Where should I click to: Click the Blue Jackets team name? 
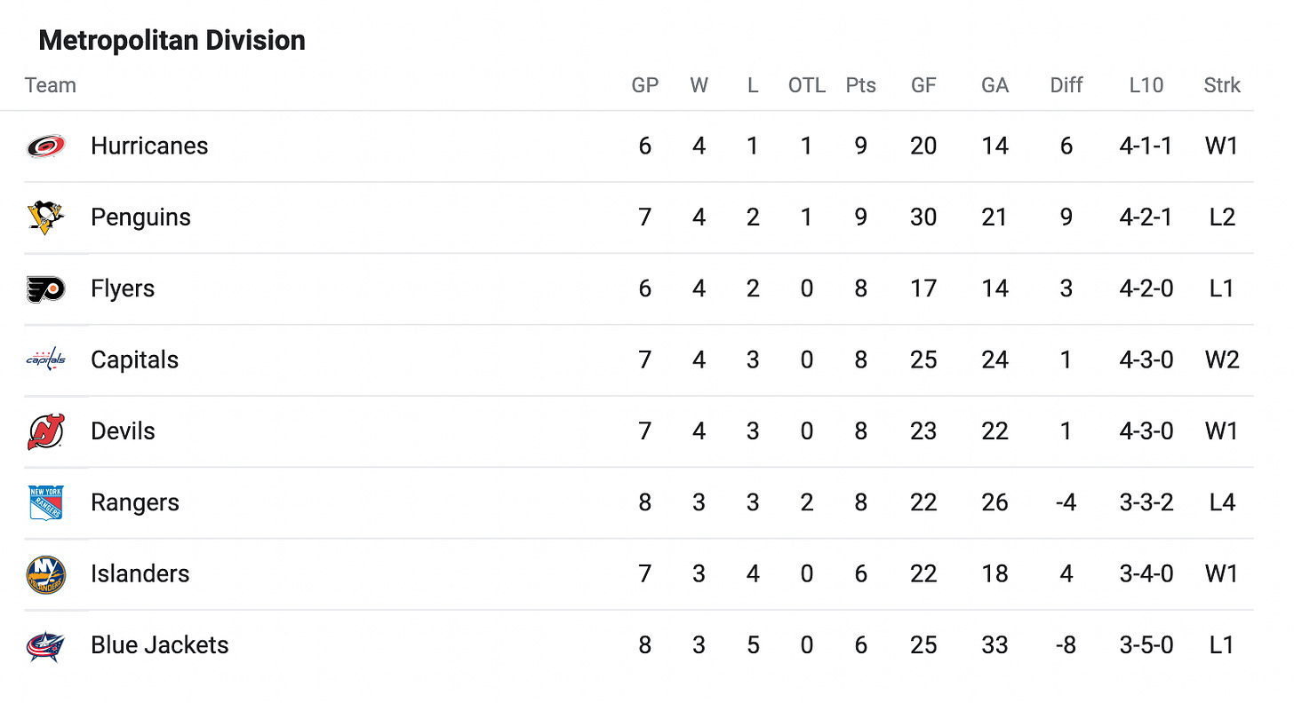pos(160,644)
